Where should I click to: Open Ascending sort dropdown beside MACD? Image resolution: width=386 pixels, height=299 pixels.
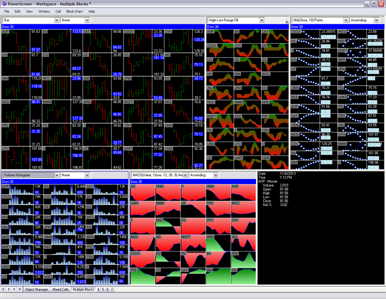[x=215, y=175]
